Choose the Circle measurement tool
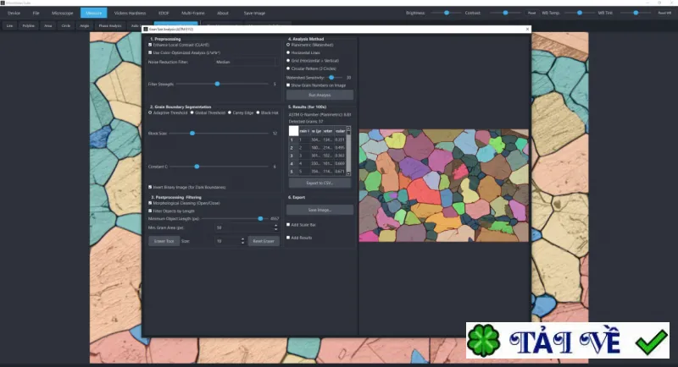The height and width of the screenshot is (367, 678). click(66, 26)
